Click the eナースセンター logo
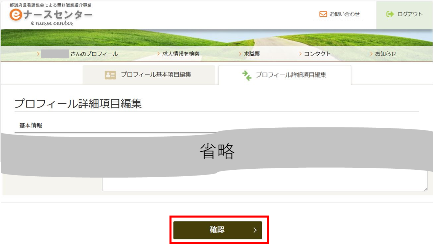Viewport: 433px width, 244px height. (x=51, y=17)
